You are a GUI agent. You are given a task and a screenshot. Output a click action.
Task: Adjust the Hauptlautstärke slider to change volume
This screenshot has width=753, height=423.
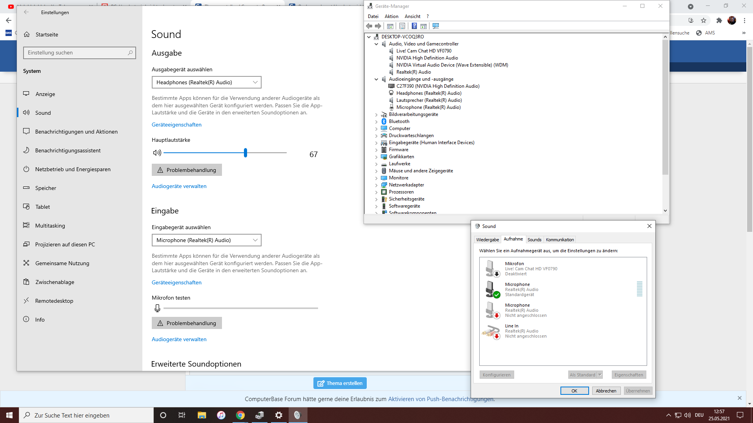[245, 153]
